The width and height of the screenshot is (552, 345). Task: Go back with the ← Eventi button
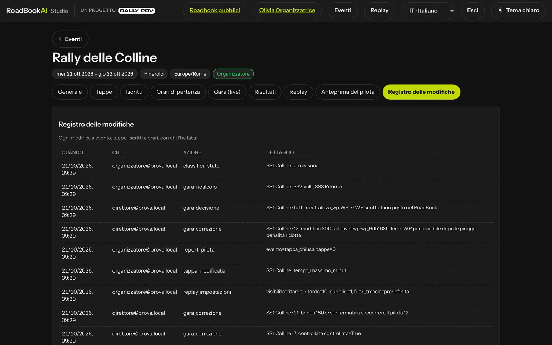[70, 39]
